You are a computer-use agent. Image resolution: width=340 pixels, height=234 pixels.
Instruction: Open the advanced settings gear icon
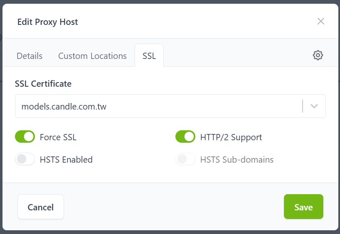click(x=318, y=55)
